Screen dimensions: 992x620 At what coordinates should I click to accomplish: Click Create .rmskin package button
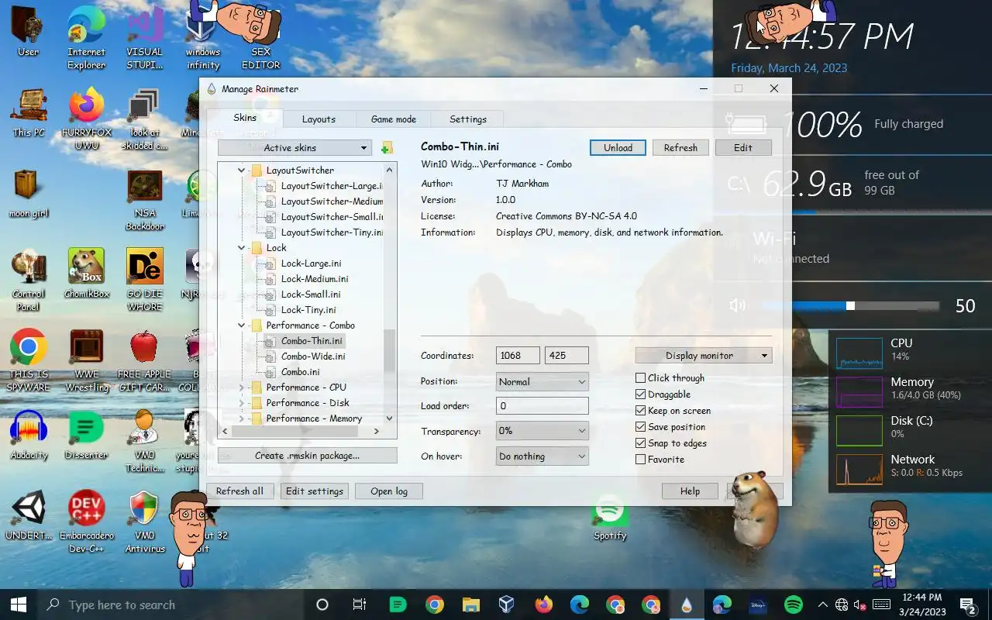307,456
